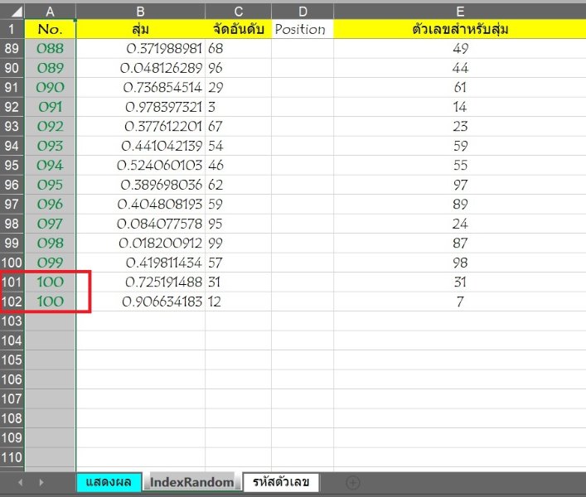Select column B header

pos(140,11)
